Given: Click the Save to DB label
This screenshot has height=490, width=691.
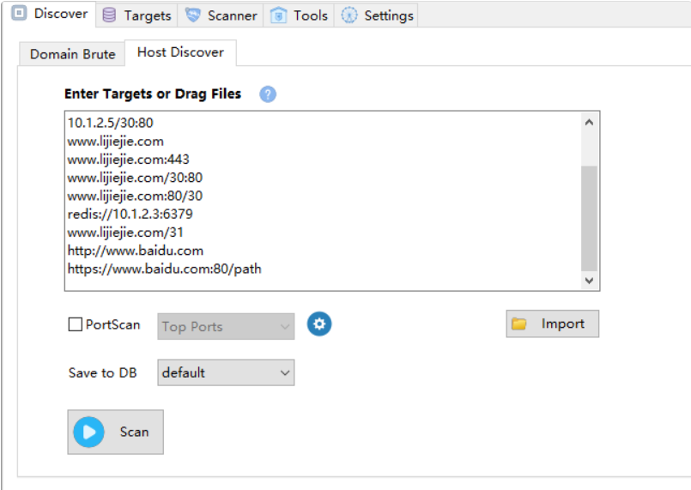Looking at the screenshot, I should click(103, 372).
